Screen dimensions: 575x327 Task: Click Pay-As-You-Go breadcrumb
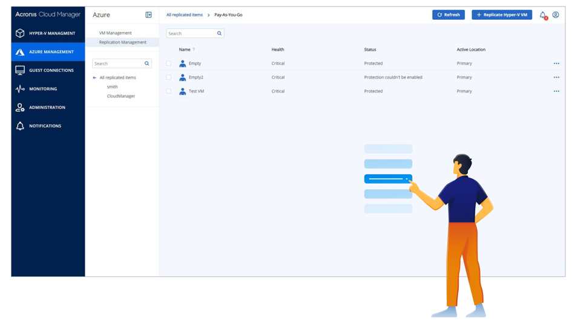(228, 15)
